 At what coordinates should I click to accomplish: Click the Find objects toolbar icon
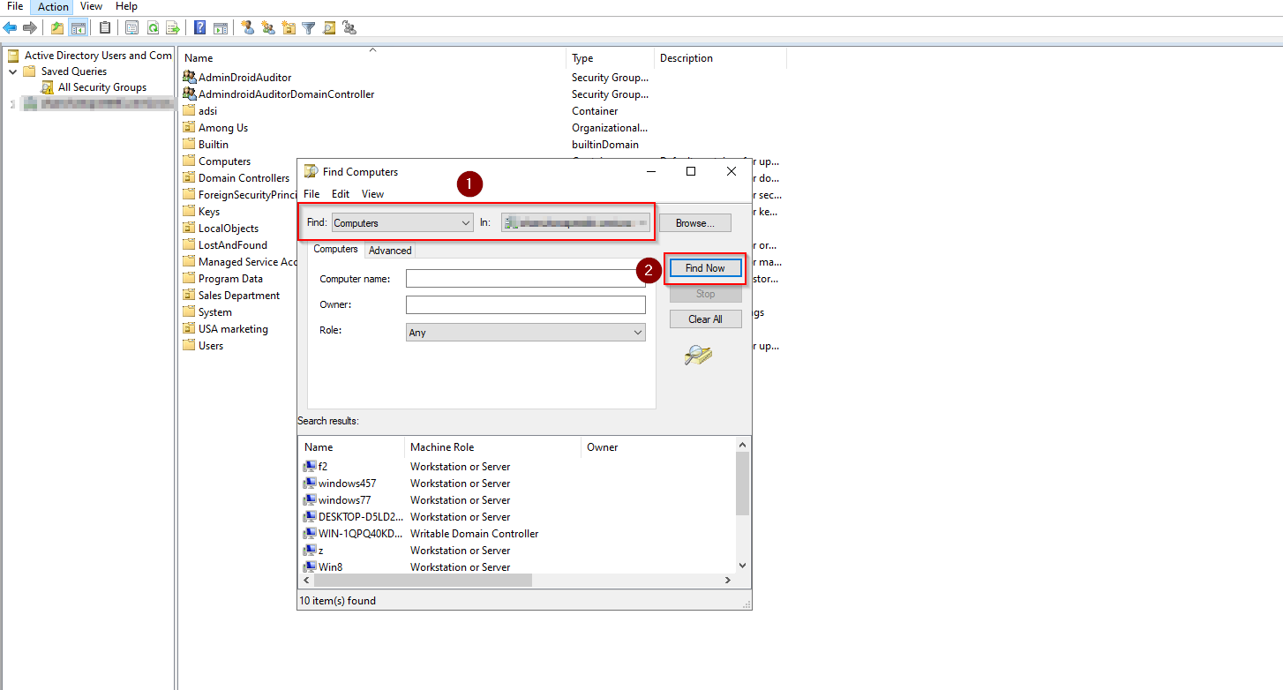coord(328,27)
